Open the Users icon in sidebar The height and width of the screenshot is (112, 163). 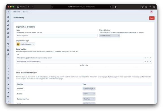tap(8, 33)
